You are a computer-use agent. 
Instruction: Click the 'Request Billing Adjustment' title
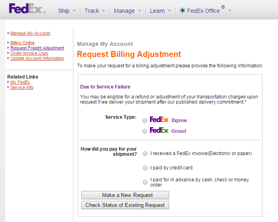[x=129, y=54]
